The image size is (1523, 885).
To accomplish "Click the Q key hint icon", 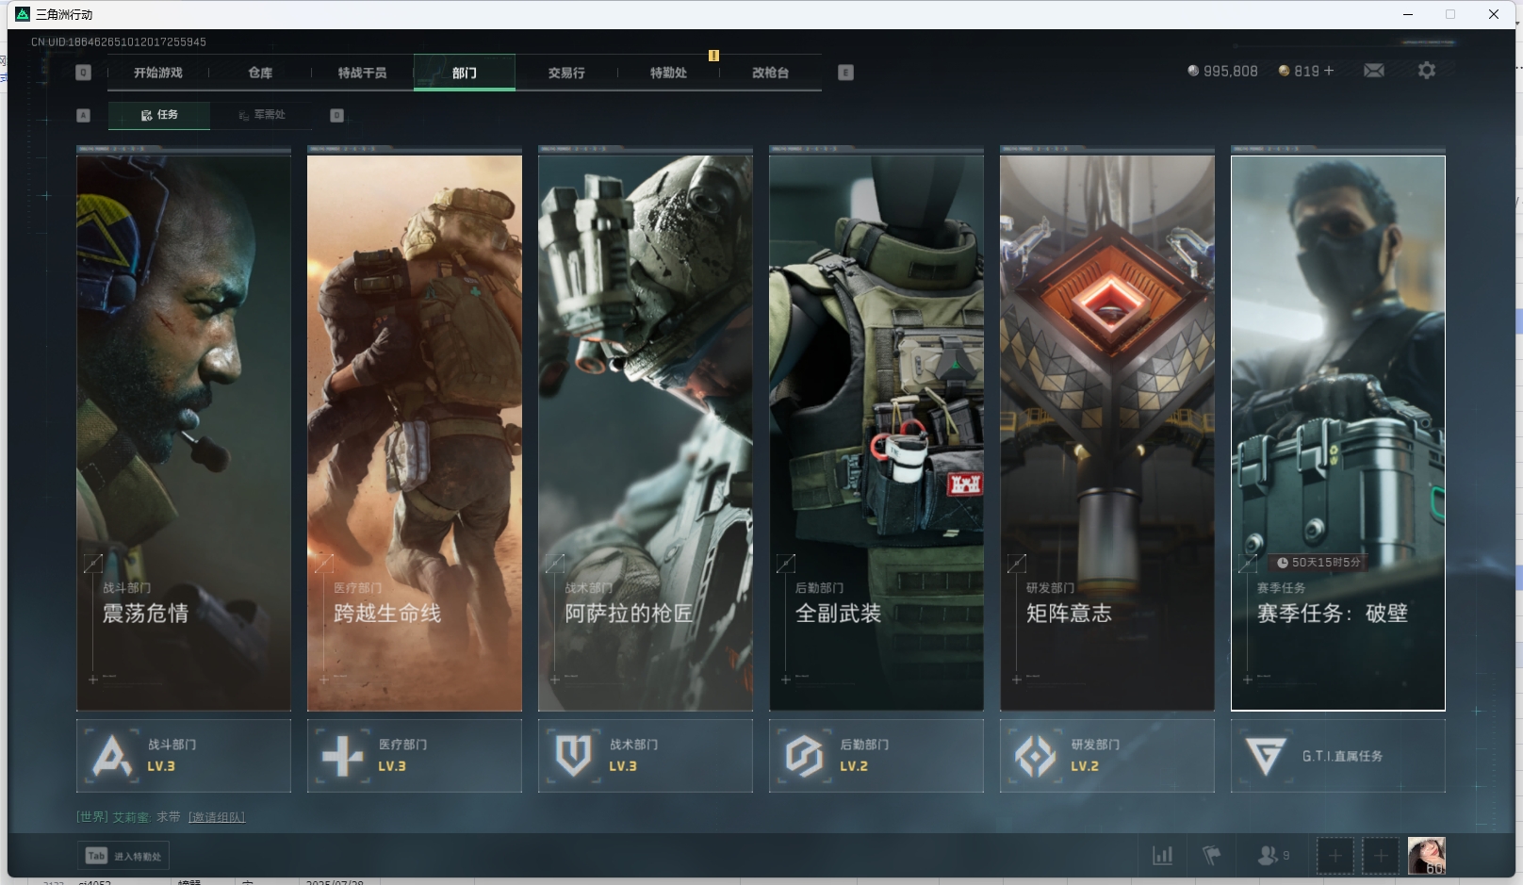I will (x=83, y=73).
